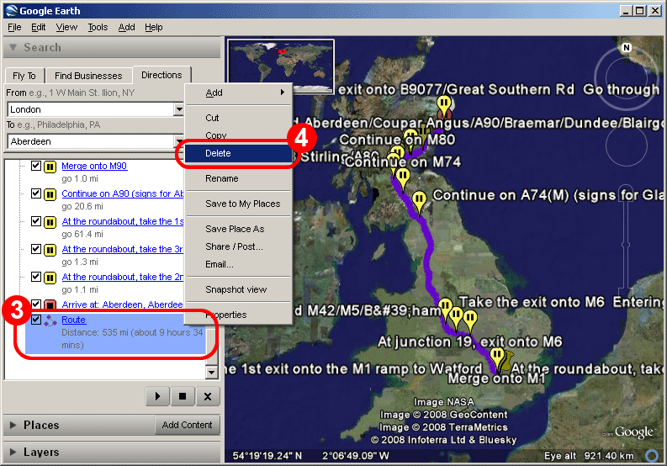The image size is (667, 466).
Task: Uncheck the Route checkbox
Action: [x=36, y=320]
